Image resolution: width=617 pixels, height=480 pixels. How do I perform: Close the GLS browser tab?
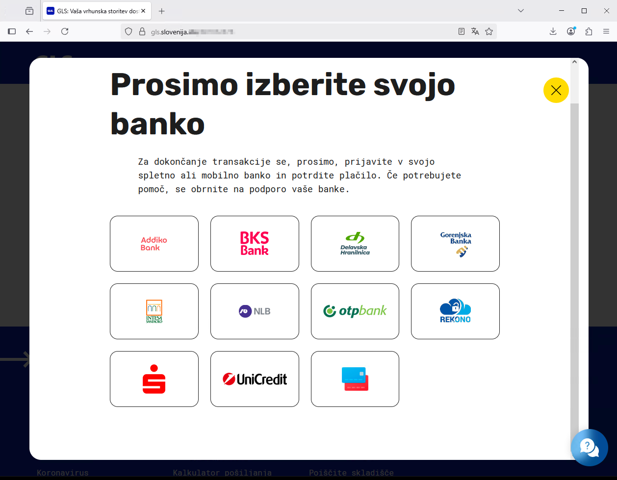(x=144, y=11)
